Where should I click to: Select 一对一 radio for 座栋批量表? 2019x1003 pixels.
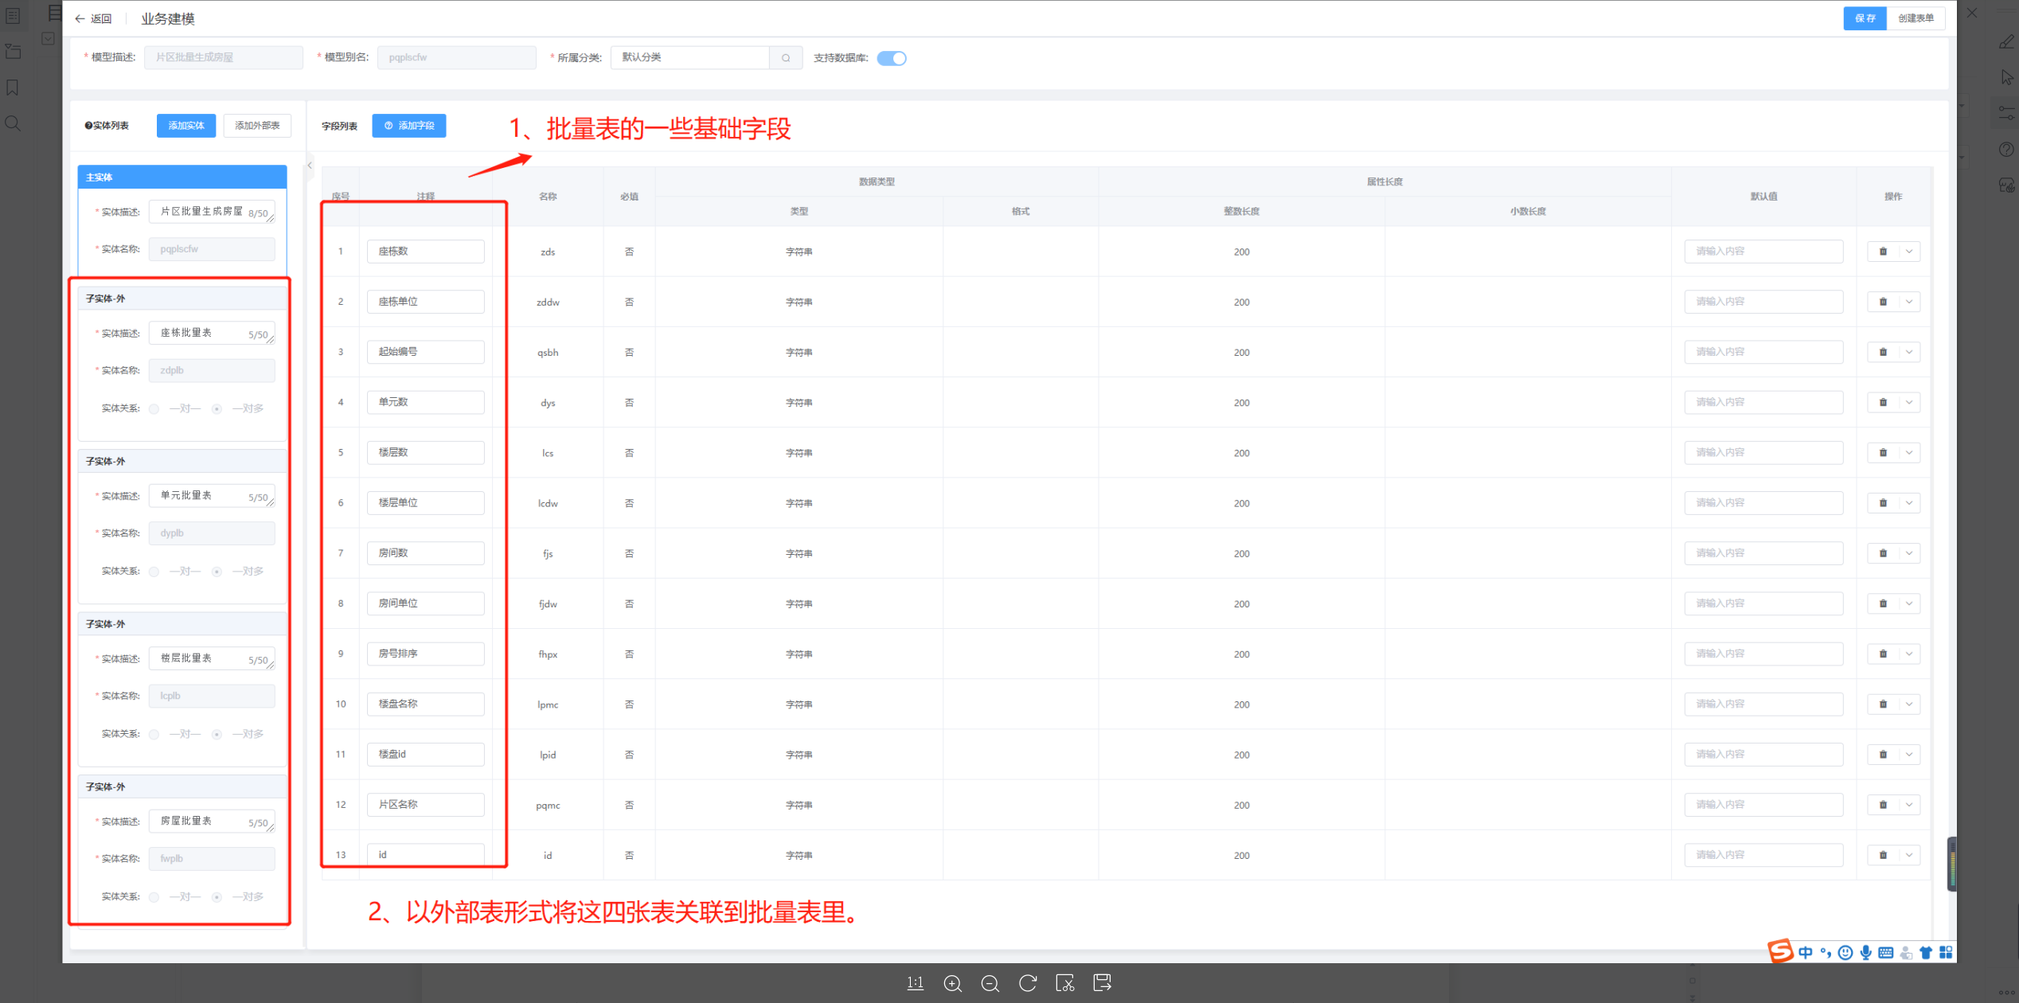[x=154, y=409]
